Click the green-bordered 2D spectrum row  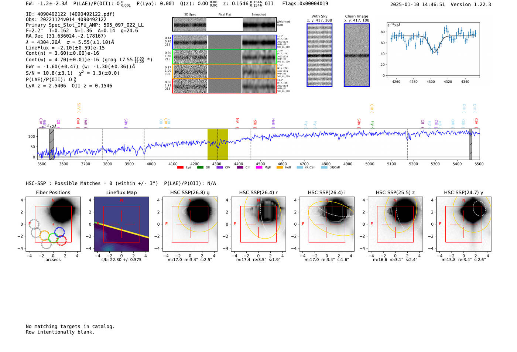(x=225, y=57)
